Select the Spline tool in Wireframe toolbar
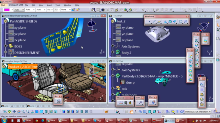This screenshot has width=220, height=123. [x=186, y=22]
